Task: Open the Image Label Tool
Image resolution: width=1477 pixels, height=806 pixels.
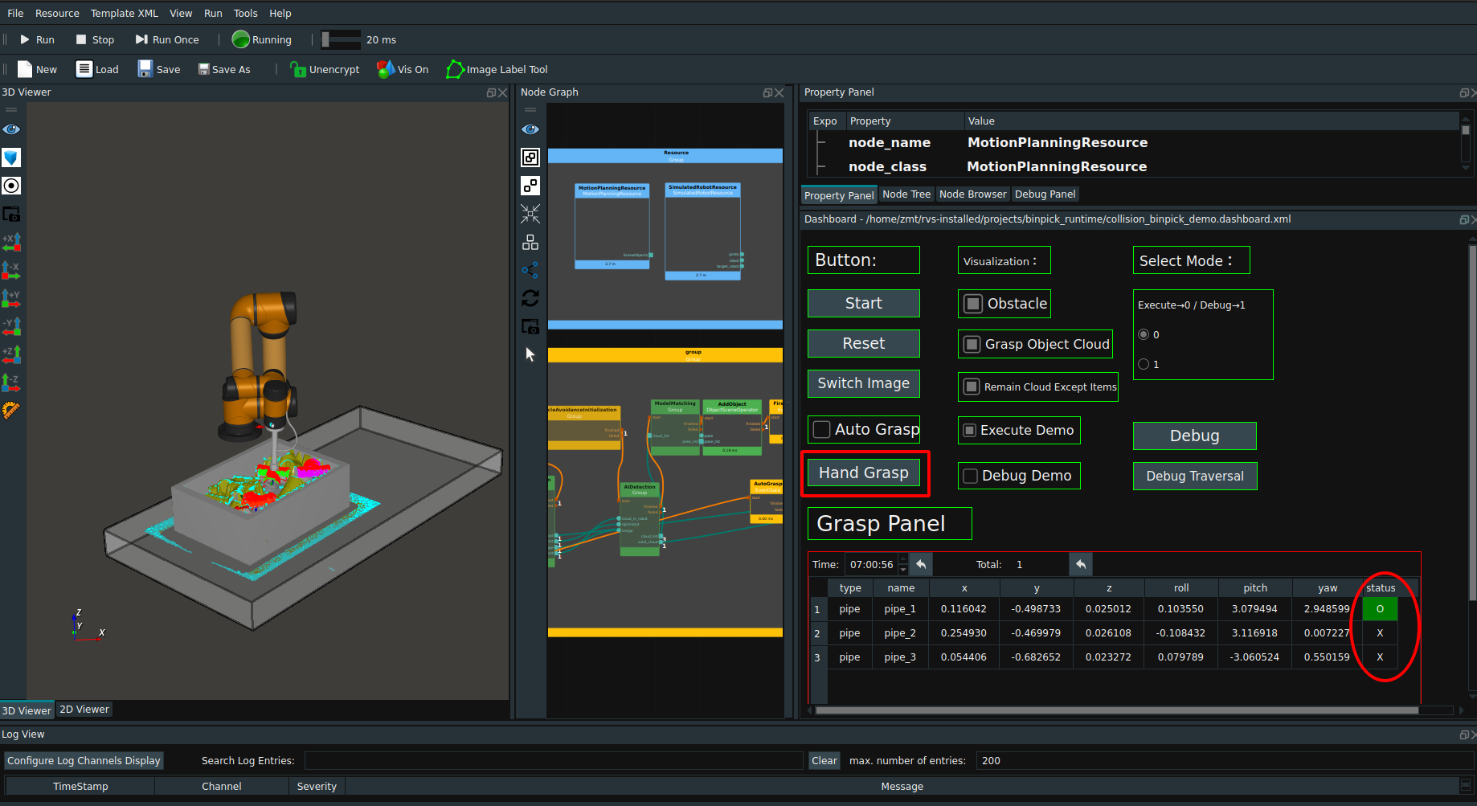Action: [x=497, y=69]
